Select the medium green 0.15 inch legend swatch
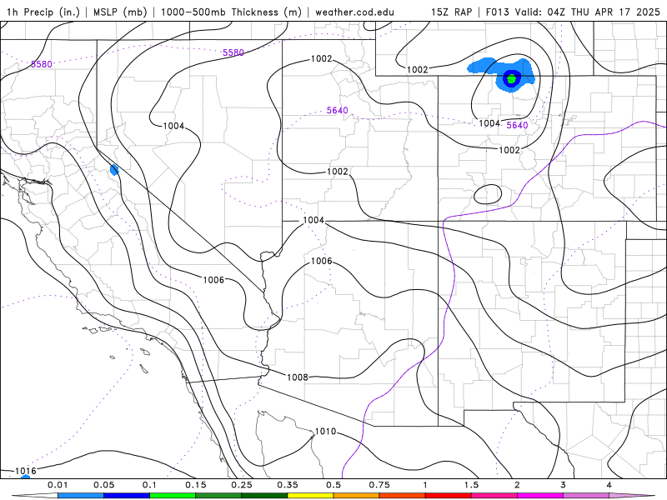The width and height of the screenshot is (667, 500). pyautogui.click(x=218, y=496)
